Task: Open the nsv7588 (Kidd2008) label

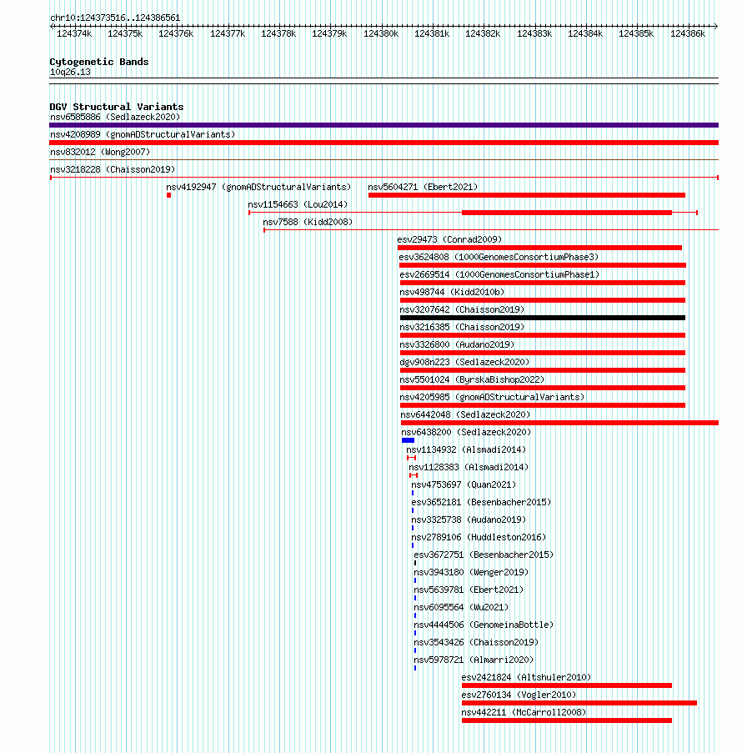Action: pos(308,223)
